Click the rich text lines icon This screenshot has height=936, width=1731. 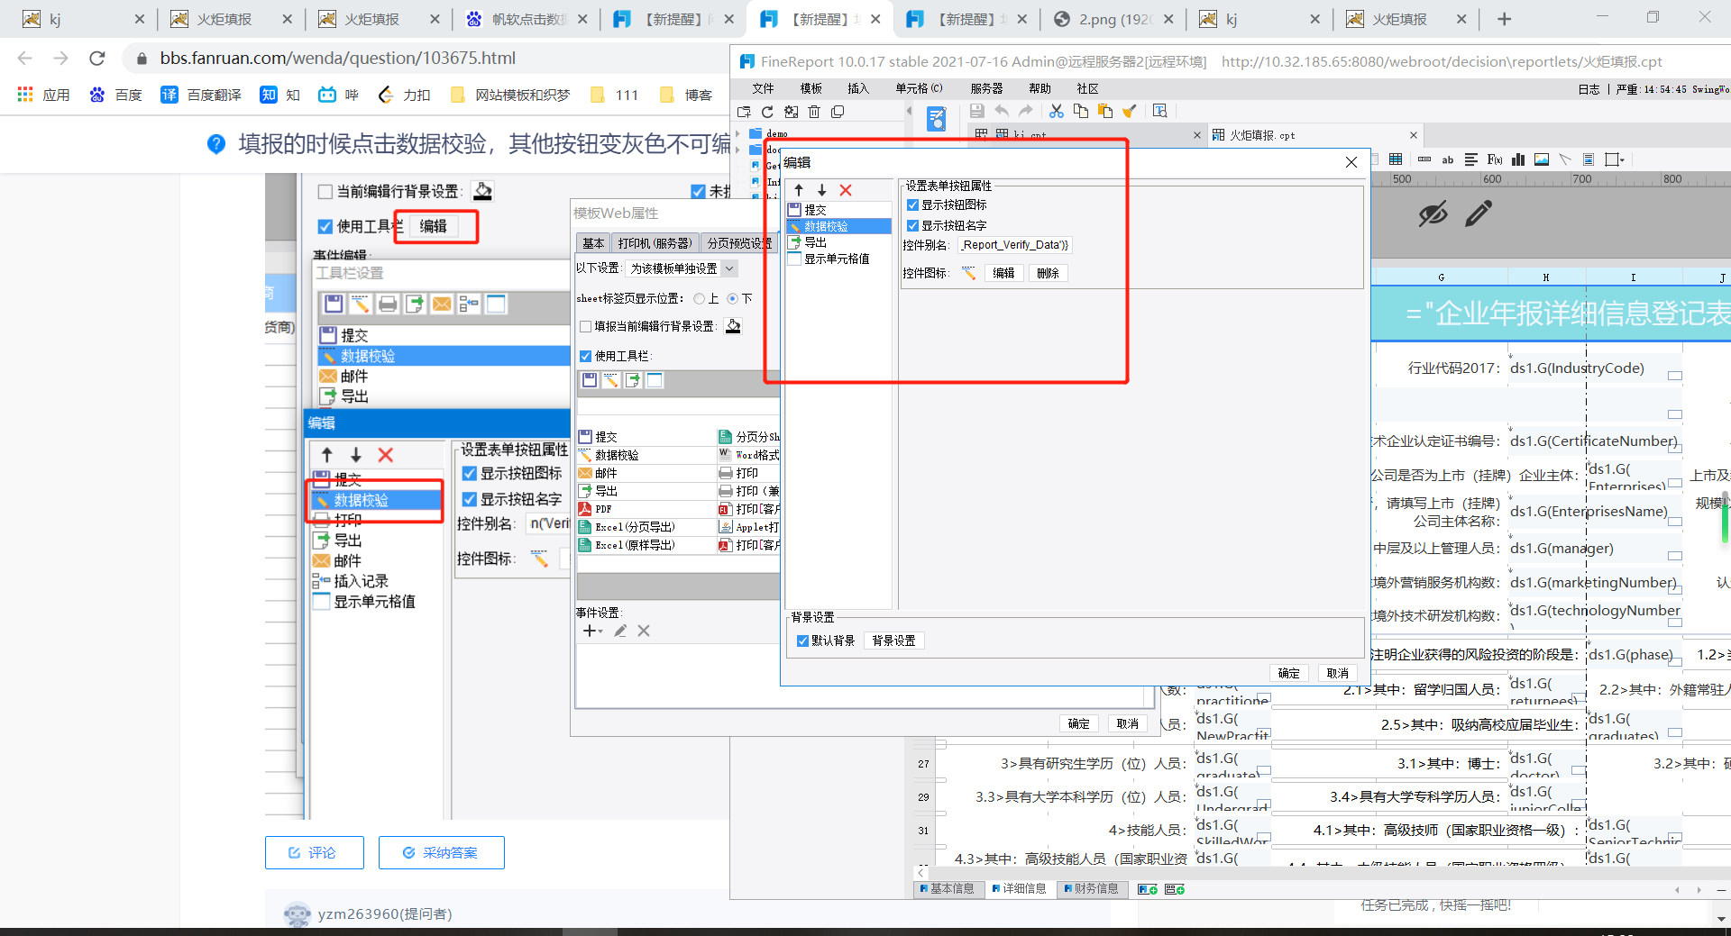point(1471,159)
